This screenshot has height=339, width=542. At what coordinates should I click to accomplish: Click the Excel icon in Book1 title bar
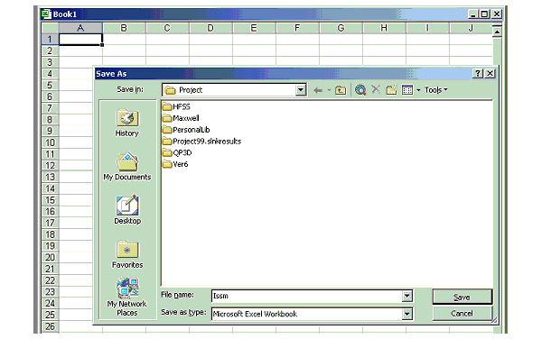point(46,14)
